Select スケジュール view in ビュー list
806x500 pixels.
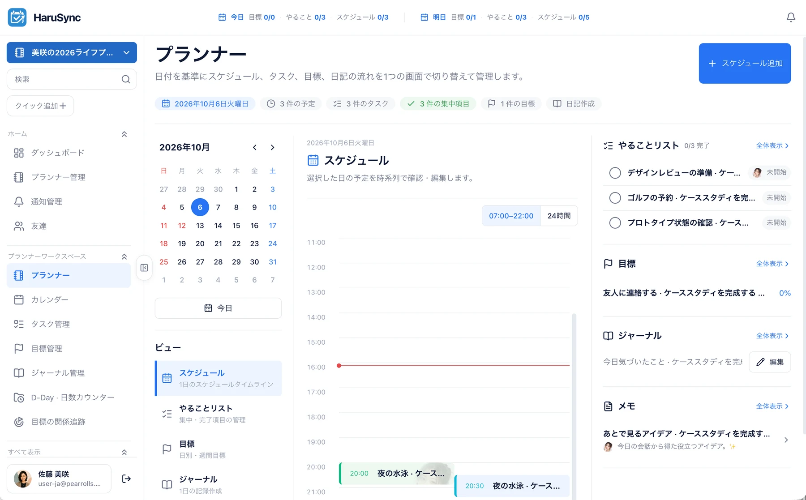click(x=219, y=378)
